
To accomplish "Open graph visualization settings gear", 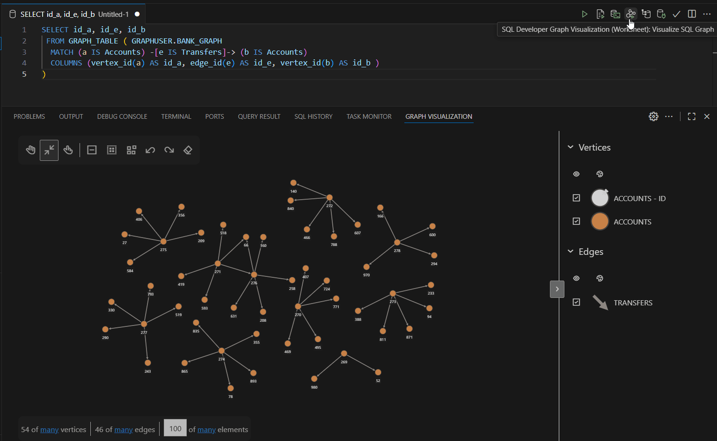I will pyautogui.click(x=654, y=116).
